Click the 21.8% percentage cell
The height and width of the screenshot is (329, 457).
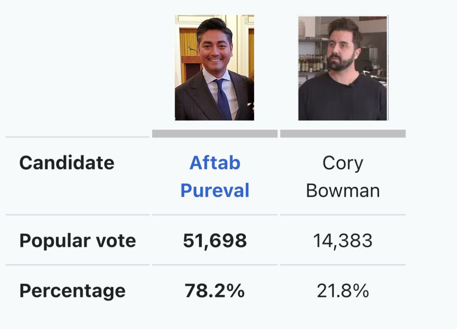click(x=343, y=291)
